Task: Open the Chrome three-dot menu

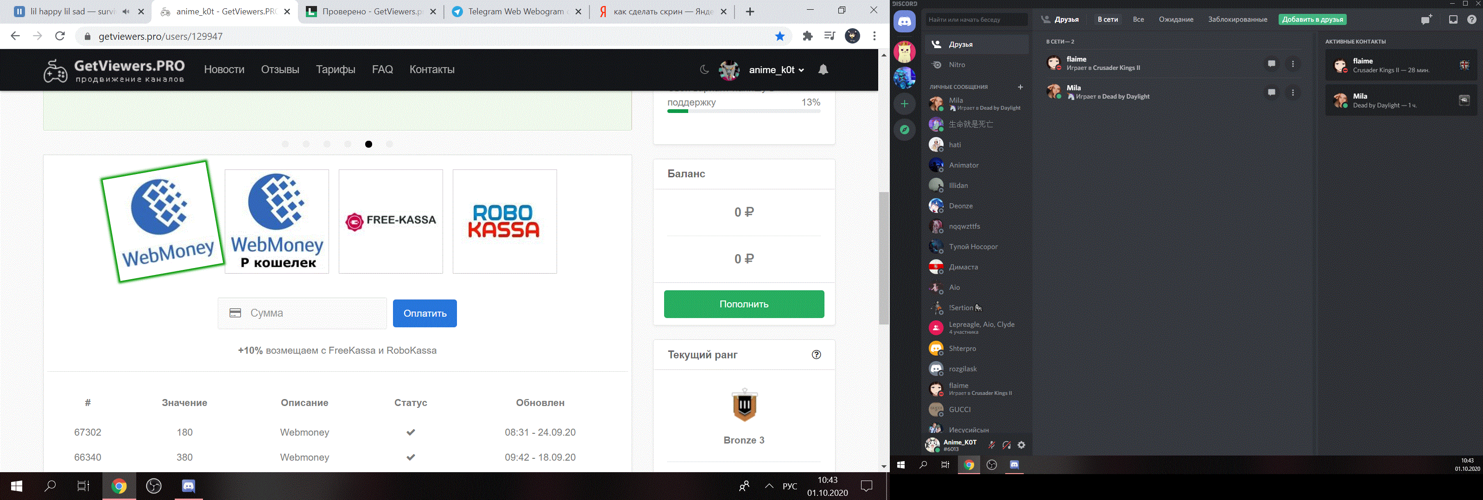Action: [875, 36]
